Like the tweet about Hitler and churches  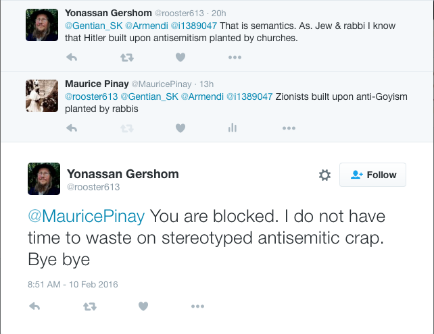pyautogui.click(x=180, y=57)
